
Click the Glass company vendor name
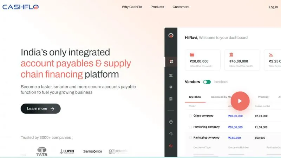point(203,116)
